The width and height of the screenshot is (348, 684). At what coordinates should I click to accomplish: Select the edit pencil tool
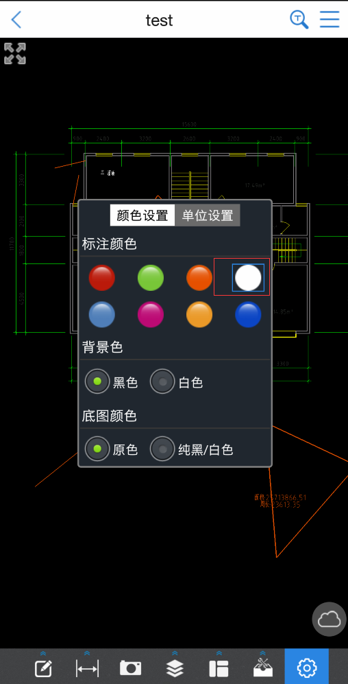tap(44, 667)
